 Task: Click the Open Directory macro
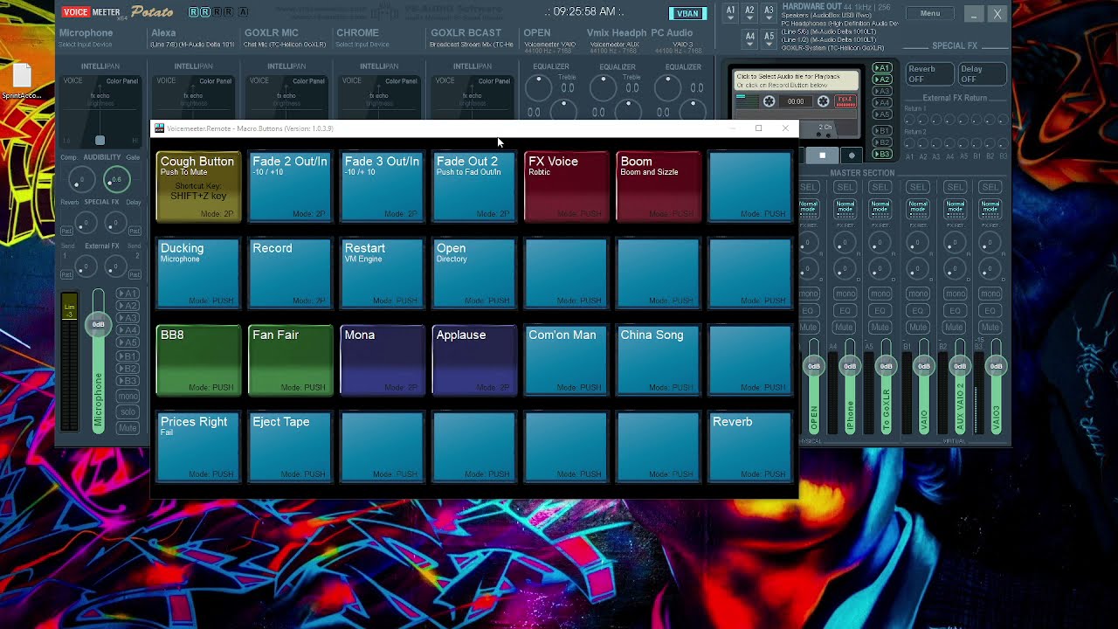coord(474,273)
